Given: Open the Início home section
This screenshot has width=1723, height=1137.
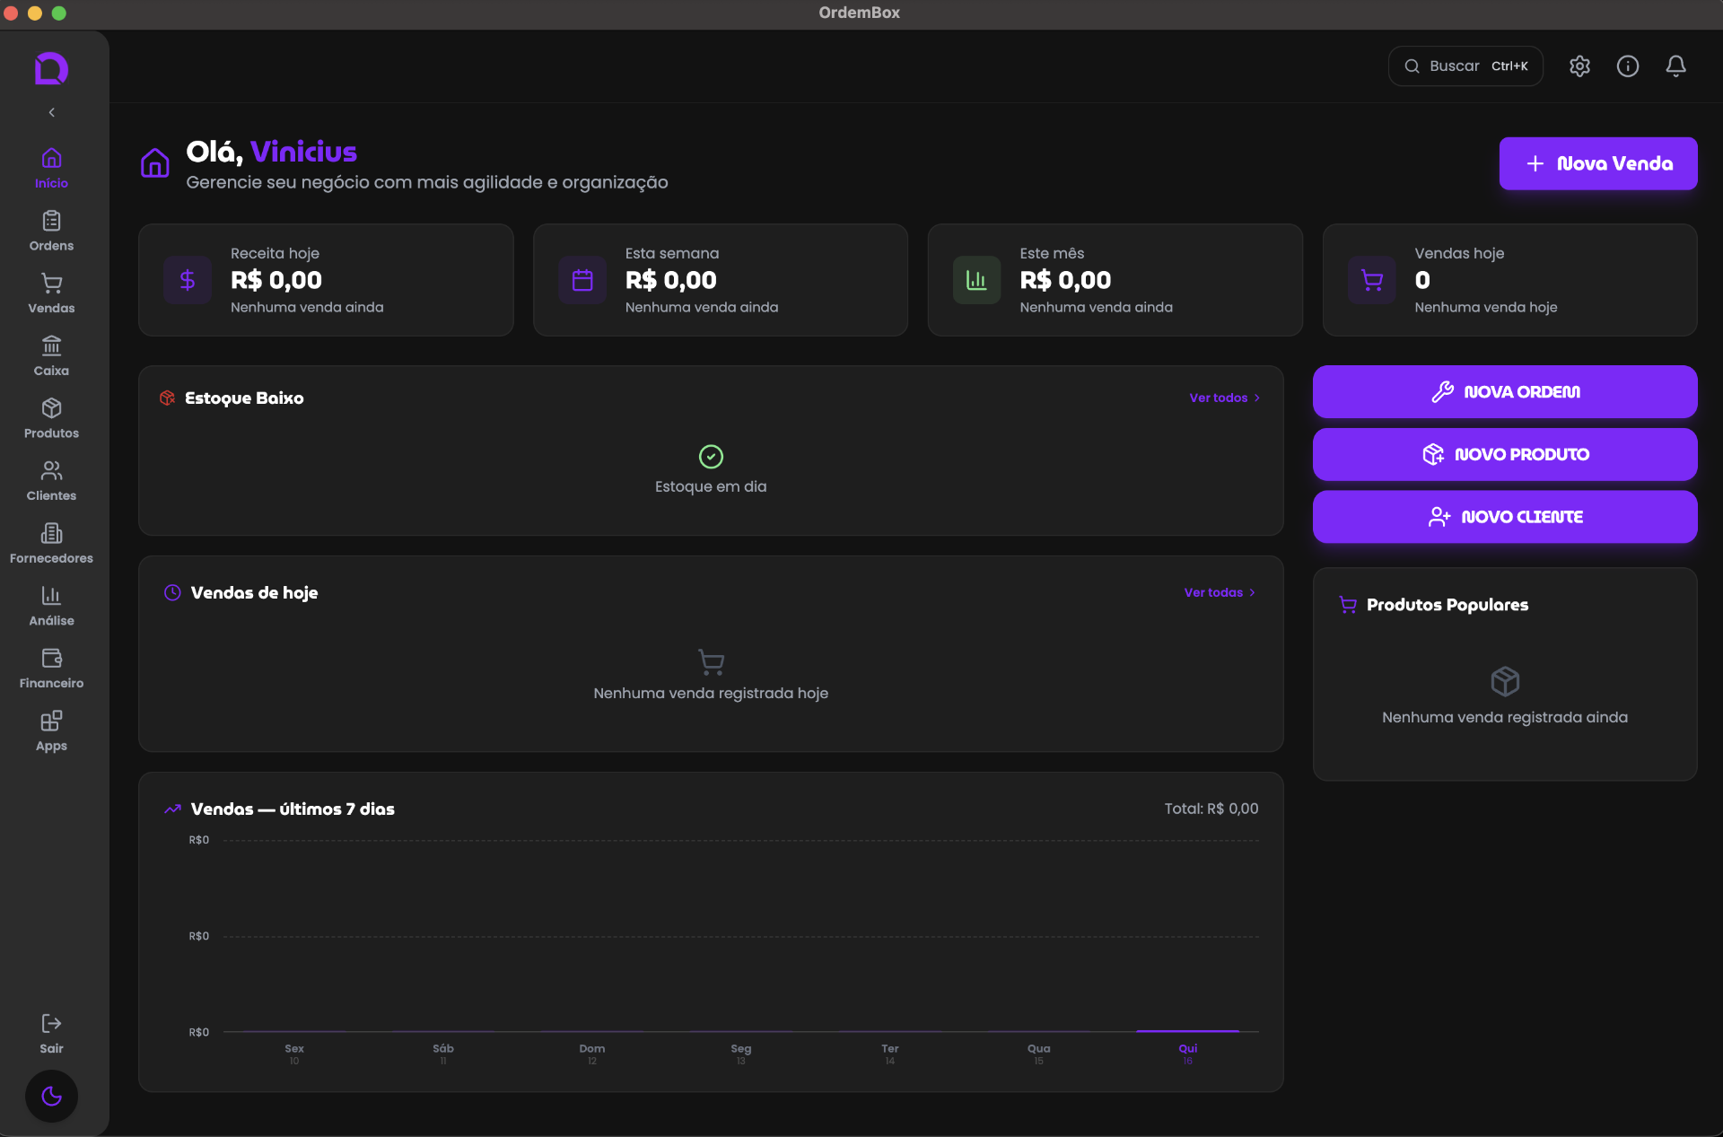Looking at the screenshot, I should coord(51,169).
